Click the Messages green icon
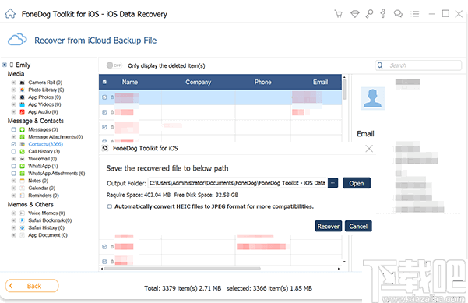 point(22,129)
